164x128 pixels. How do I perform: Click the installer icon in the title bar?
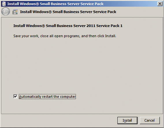(x=4, y=4)
